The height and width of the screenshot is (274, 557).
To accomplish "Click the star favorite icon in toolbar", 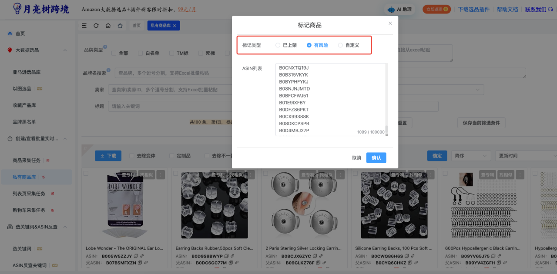I will point(120,26).
